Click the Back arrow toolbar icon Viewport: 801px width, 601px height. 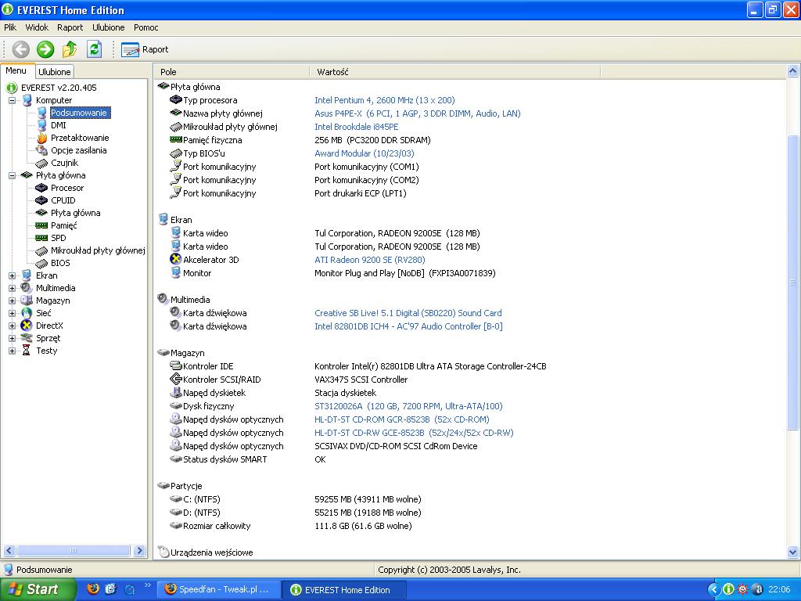(21, 49)
